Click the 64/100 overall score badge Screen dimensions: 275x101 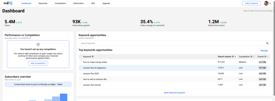[x=262, y=73]
